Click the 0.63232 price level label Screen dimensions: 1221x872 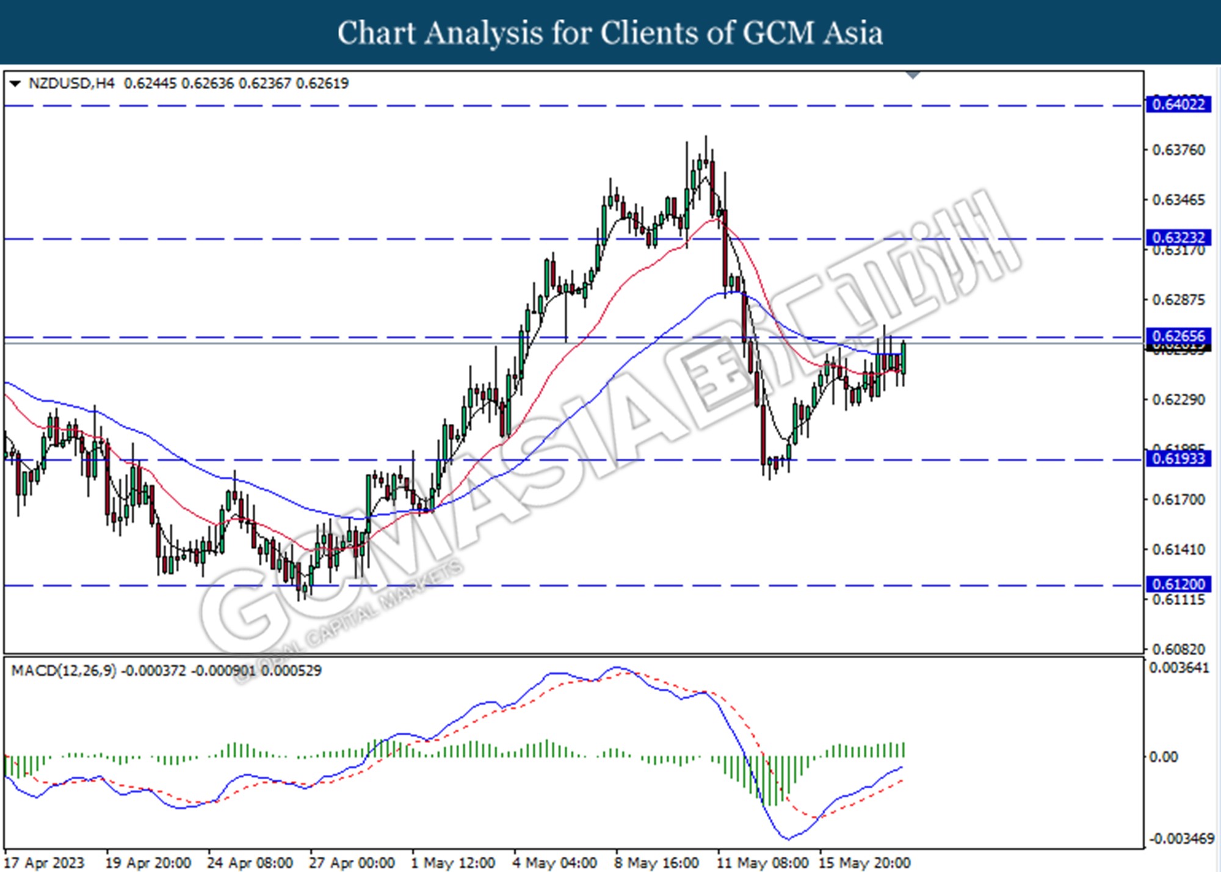pos(1178,238)
